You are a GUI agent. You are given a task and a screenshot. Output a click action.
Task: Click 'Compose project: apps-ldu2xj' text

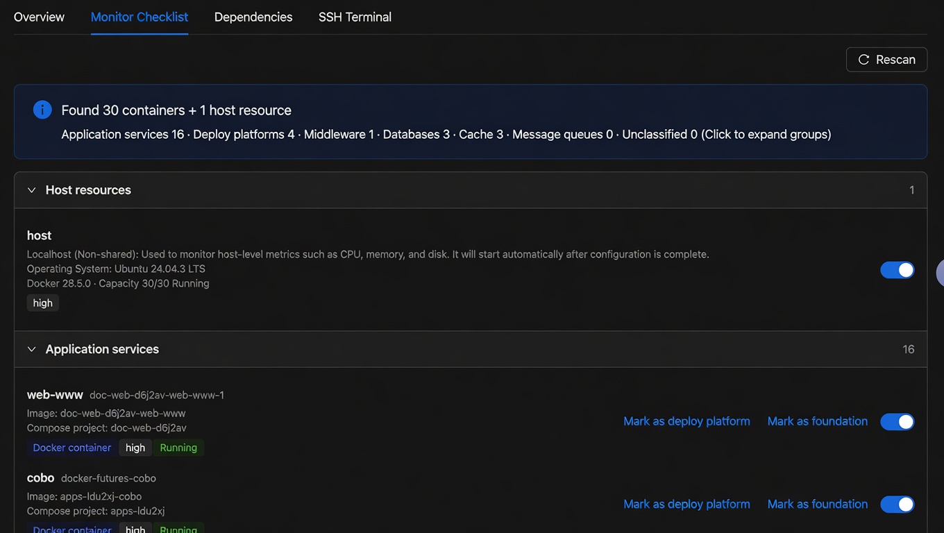pyautogui.click(x=96, y=511)
